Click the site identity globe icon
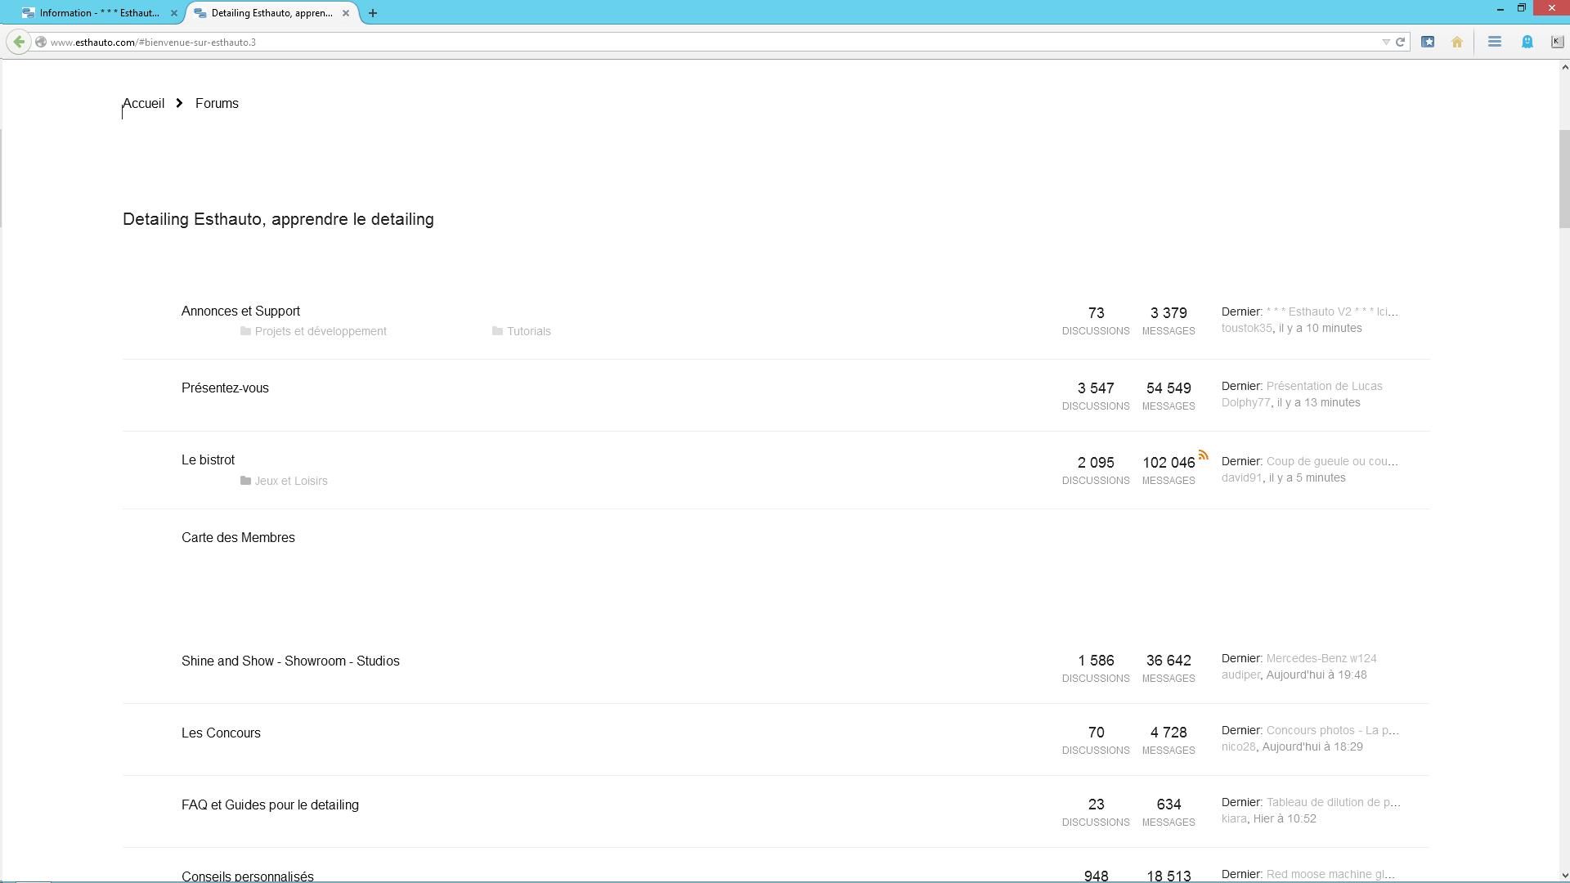The height and width of the screenshot is (883, 1570). point(40,42)
